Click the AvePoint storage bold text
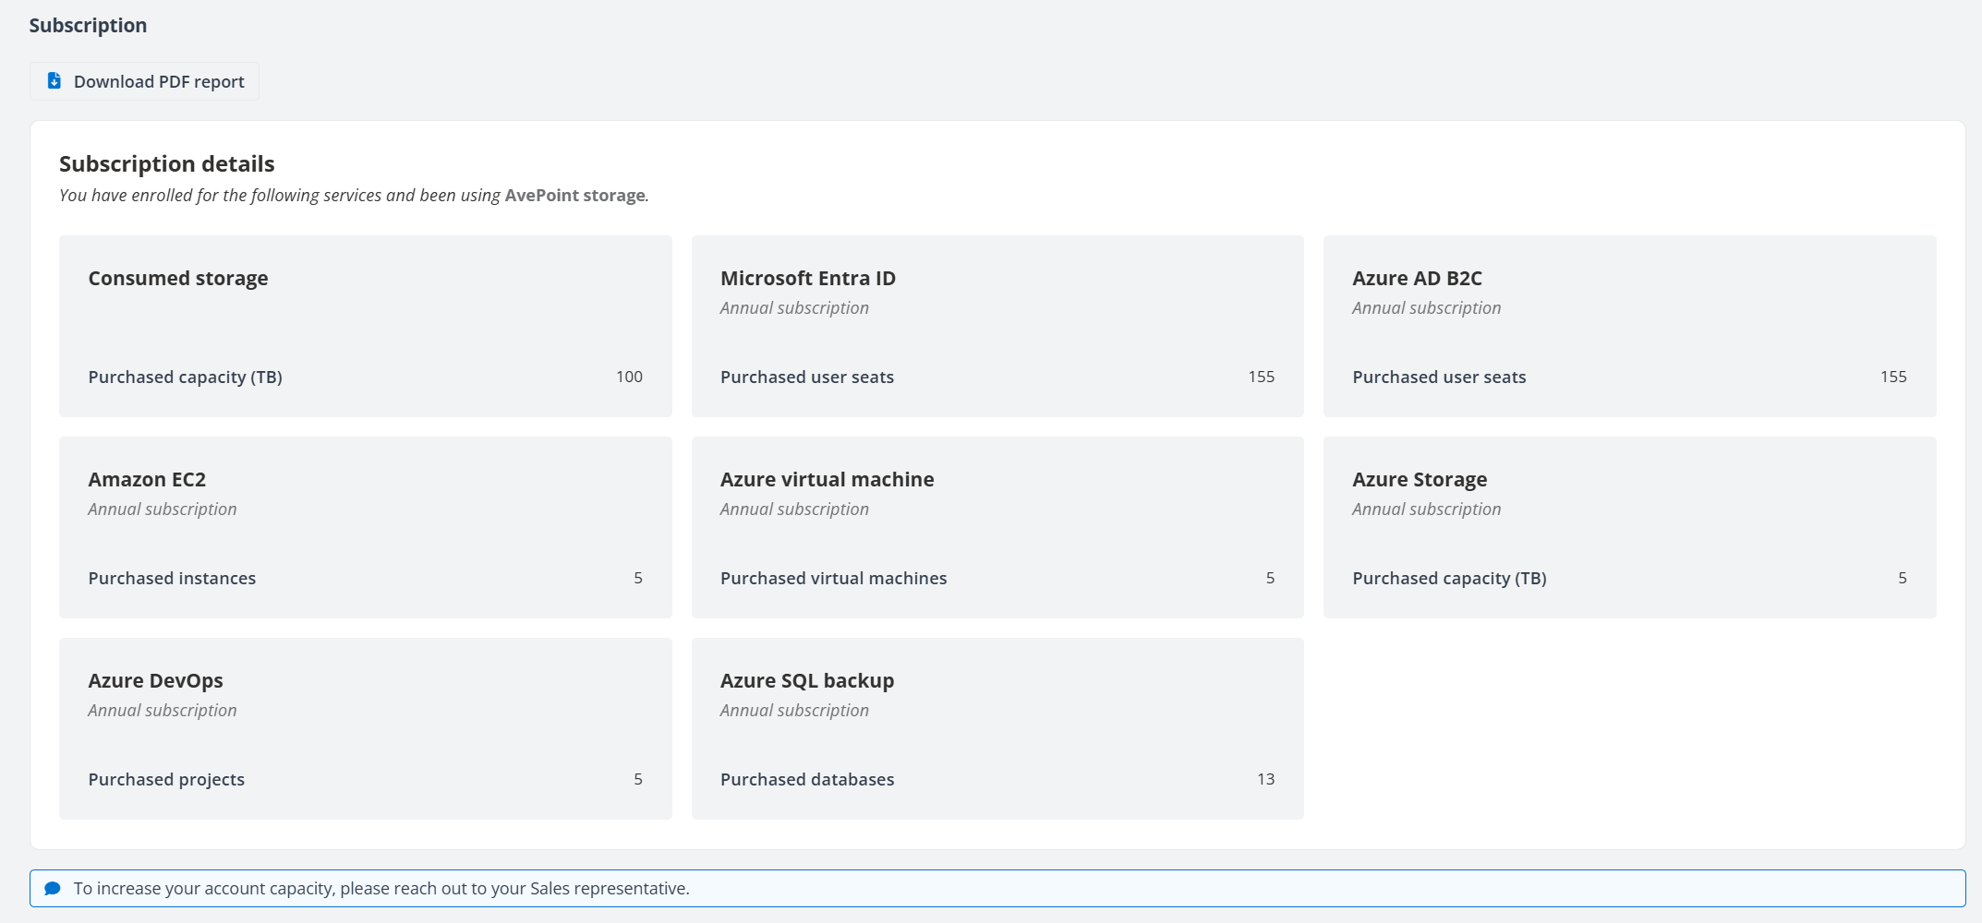This screenshot has width=1982, height=923. (574, 196)
